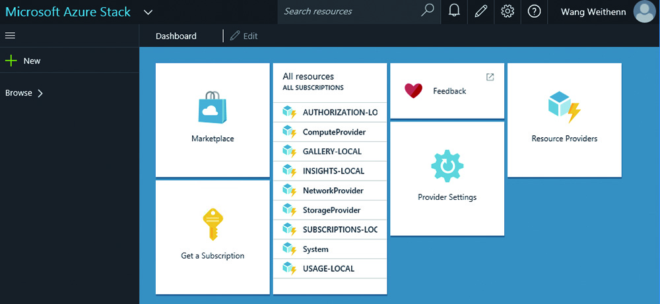The image size is (660, 304).
Task: Click the ALL SUBSCRIPTIONS subtitle text
Action: (313, 88)
